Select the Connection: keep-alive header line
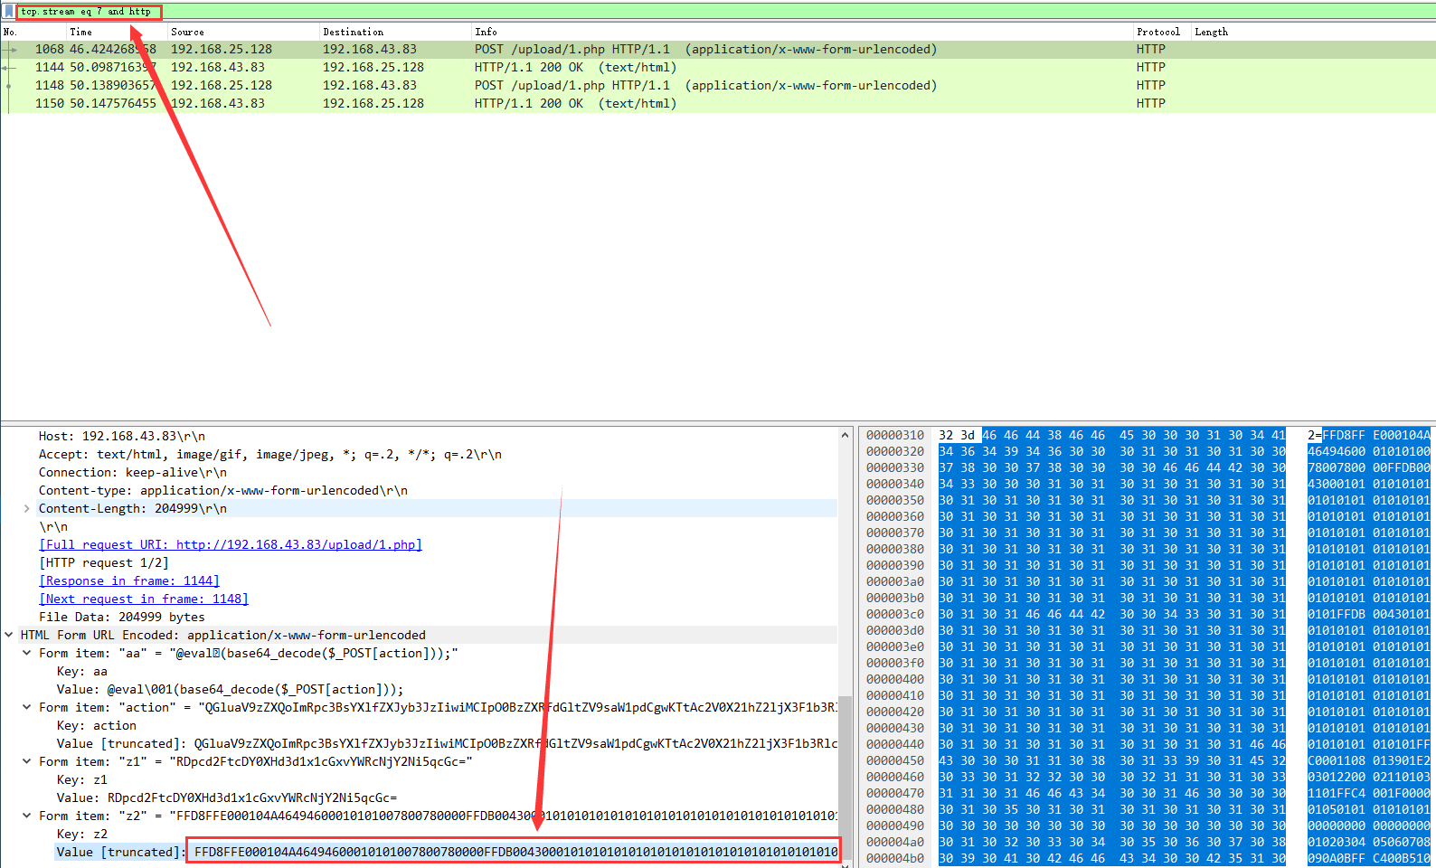Screen dimensions: 1436x868 tap(133, 473)
